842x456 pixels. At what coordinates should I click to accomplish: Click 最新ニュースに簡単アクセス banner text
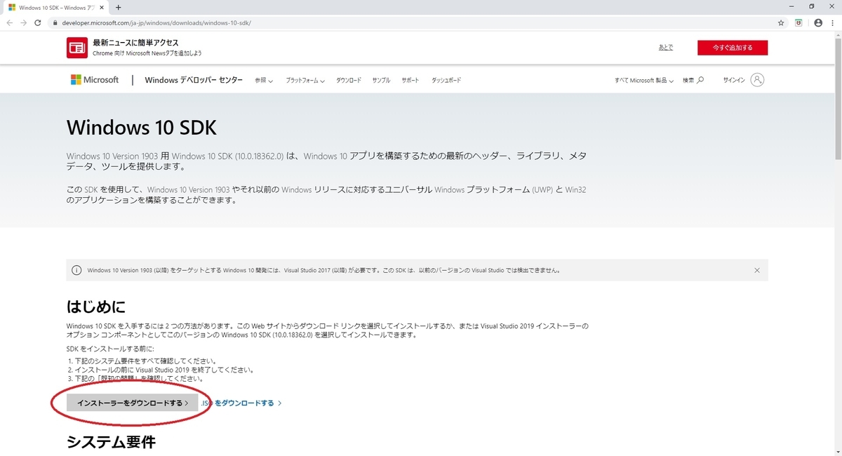(x=135, y=43)
